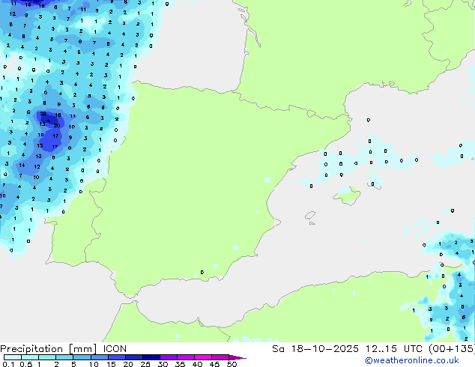The width and height of the screenshot is (475, 367).
Task: Select legend swatch between 10 and 15
Action: tap(99, 357)
